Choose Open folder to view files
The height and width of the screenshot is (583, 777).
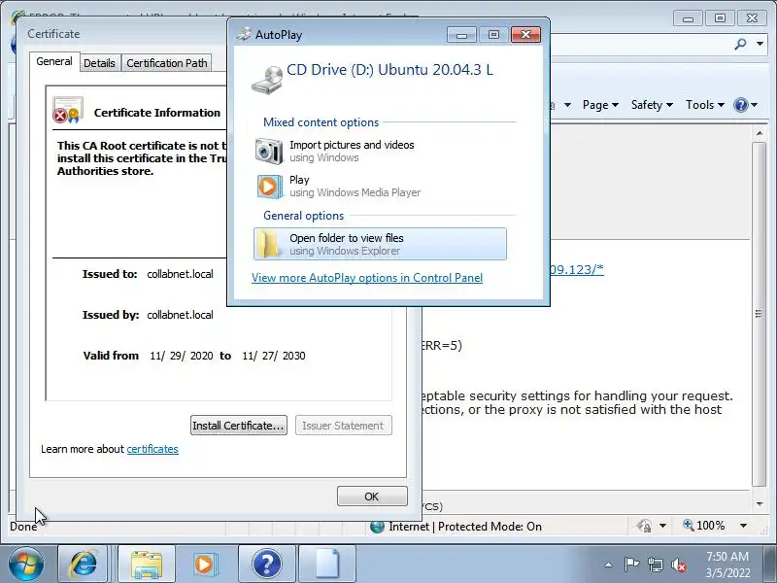click(380, 244)
